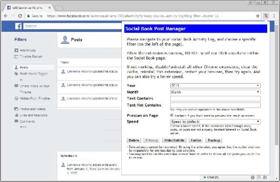Image resolution: width=280 pixels, height=182 pixels.
Task: Open the Chrome three-dot menu
Action: click(x=274, y=16)
